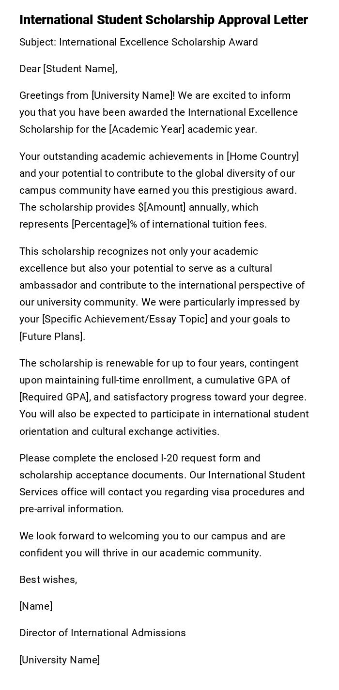Screen dimensions: 339x690
Task: Select the [Academic Year] placeholder
Action: tap(147, 129)
